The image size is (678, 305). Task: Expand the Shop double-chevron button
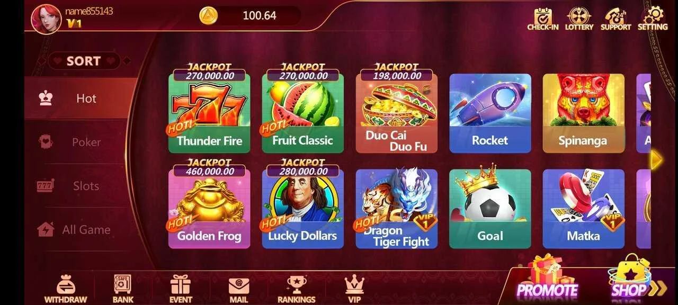[658, 289]
